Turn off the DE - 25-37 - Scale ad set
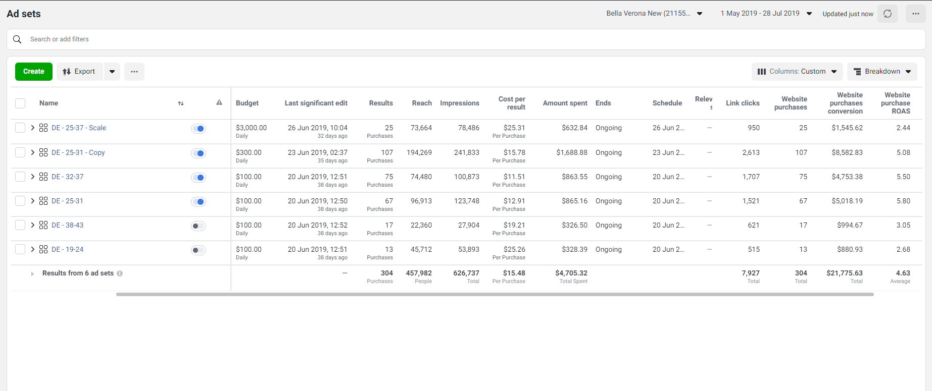 pyautogui.click(x=199, y=129)
